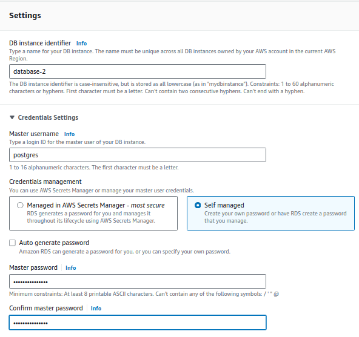Click the DB instance identifier field
The width and height of the screenshot is (359, 337).
point(138,71)
